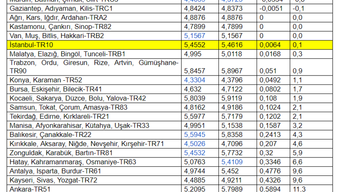The image size is (342, 192).
Task: Click blue value 5,5945 in Balıkesir row
Action: point(194,134)
